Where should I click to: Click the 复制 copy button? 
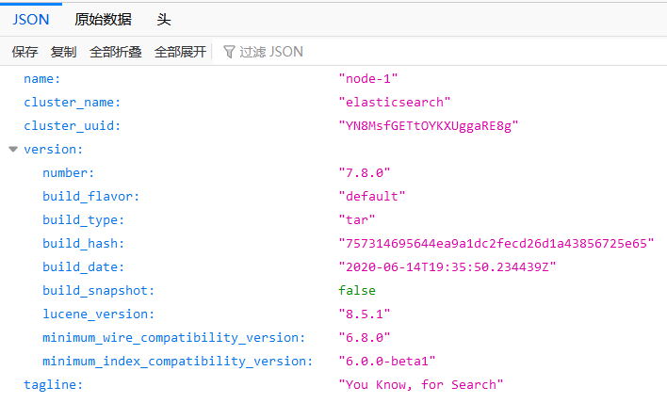click(x=63, y=52)
